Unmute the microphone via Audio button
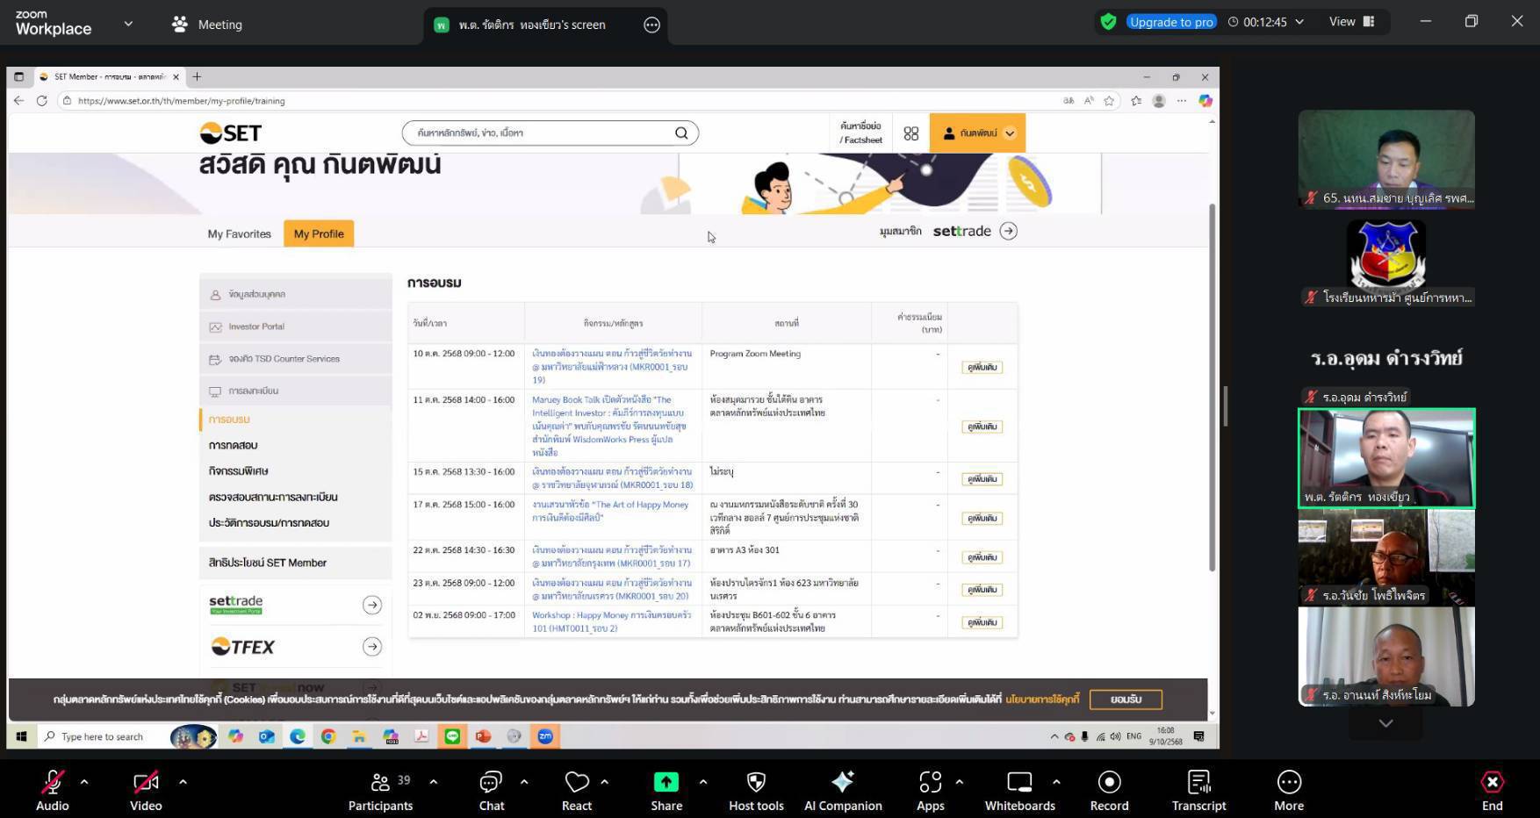Image resolution: width=1540 pixels, height=818 pixels. point(53,782)
